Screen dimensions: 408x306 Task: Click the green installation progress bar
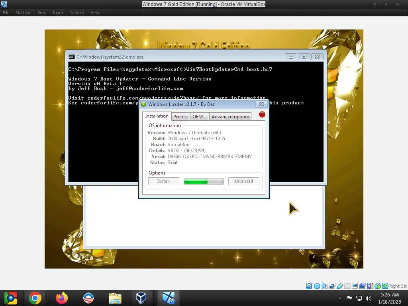[204, 181]
